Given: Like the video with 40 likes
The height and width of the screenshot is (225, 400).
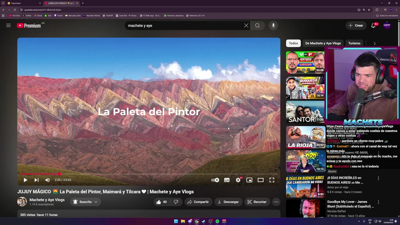Looking at the screenshot, I should pos(162,202).
